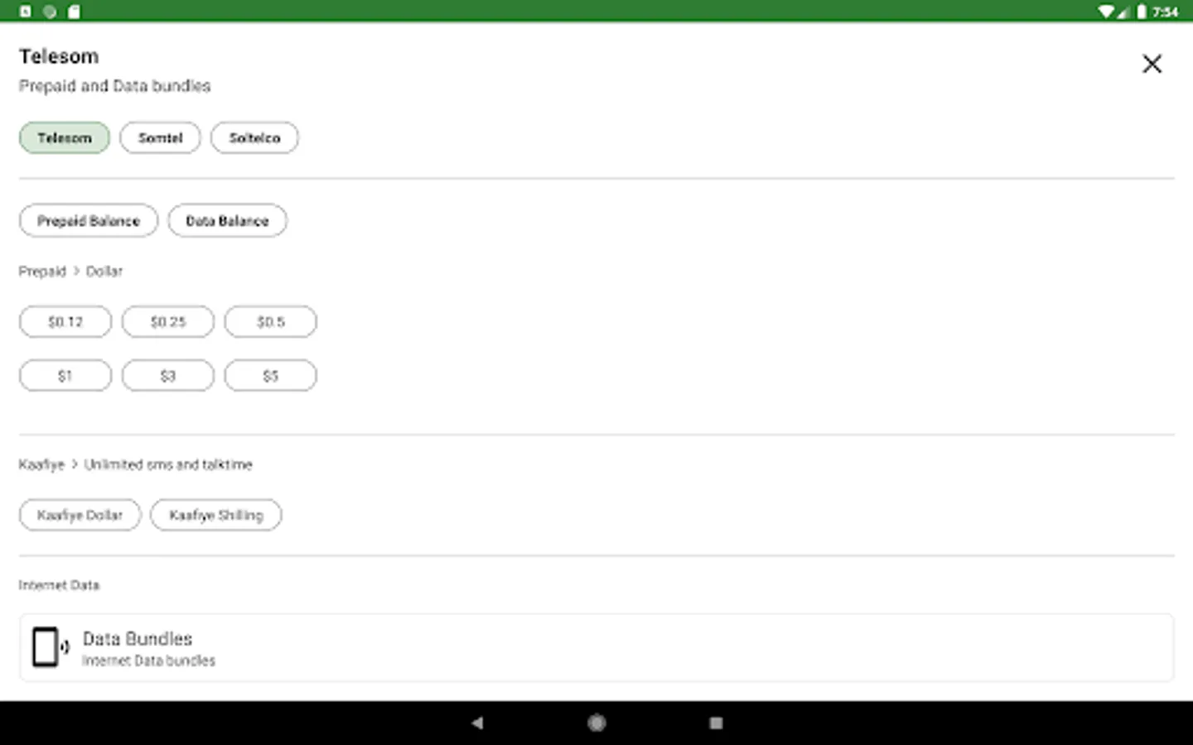
Task: Tap the Wi-Fi status icon
Action: tap(1107, 12)
